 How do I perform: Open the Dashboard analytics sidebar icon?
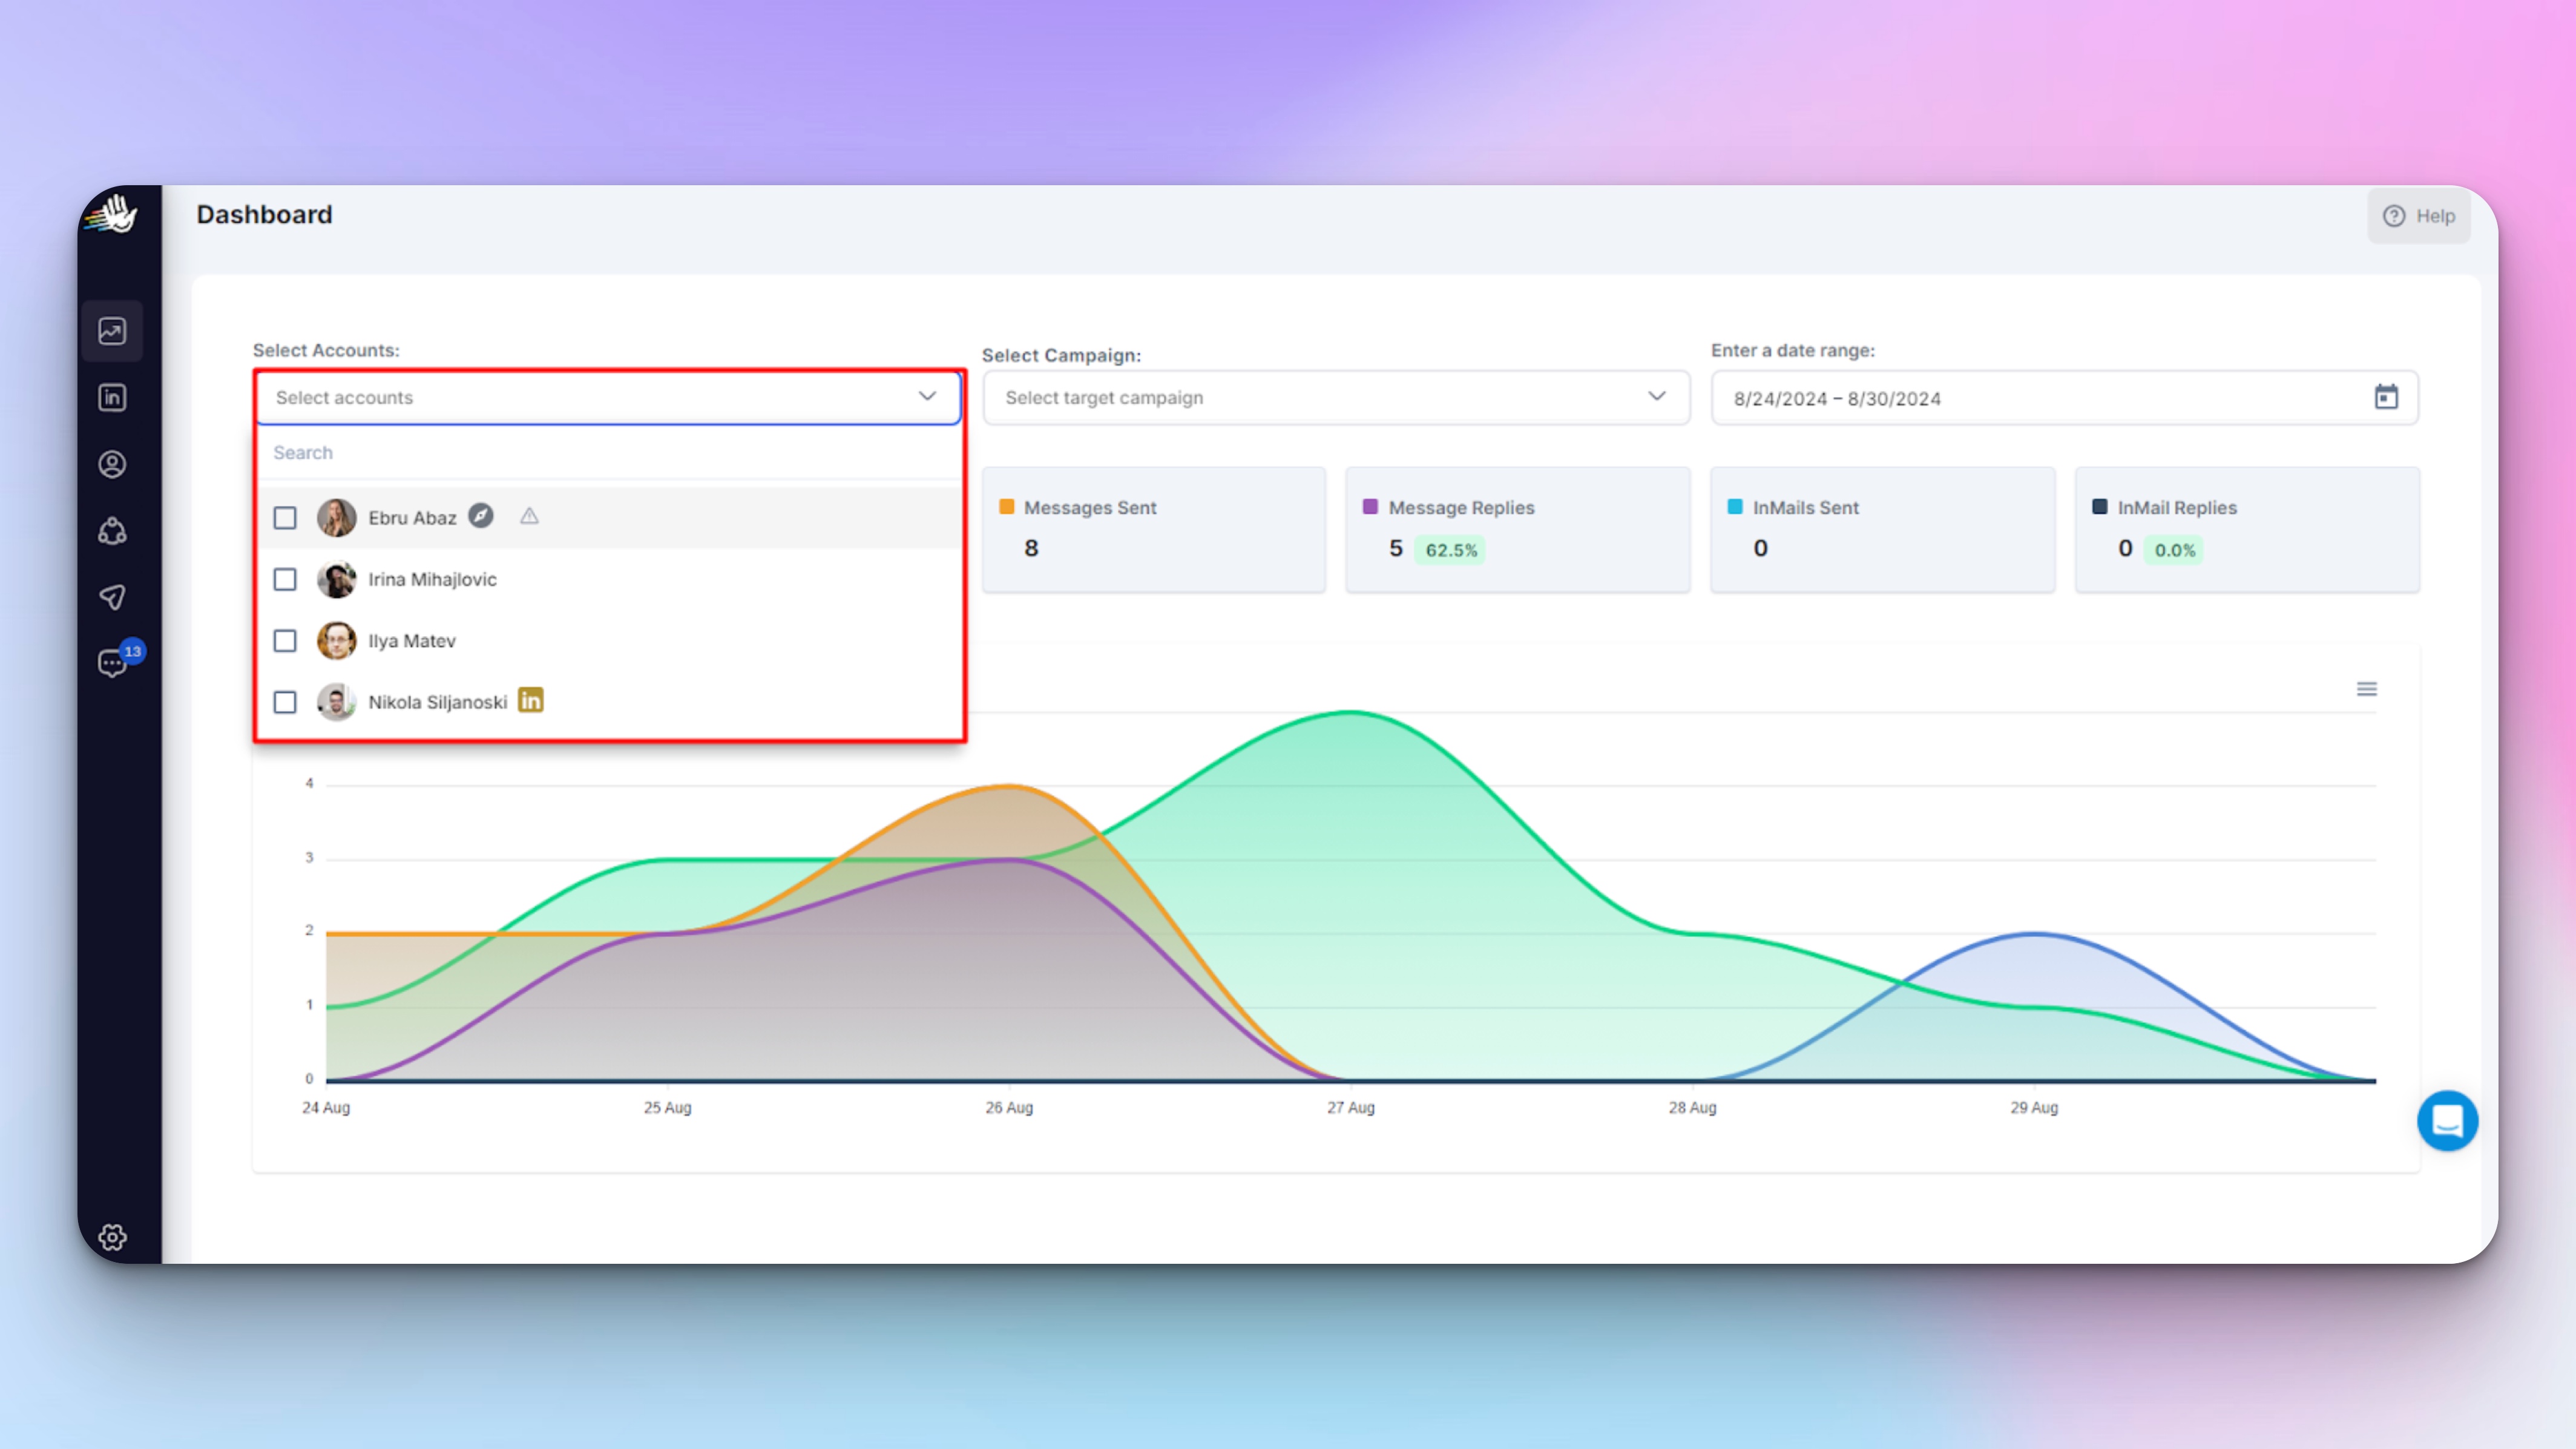click(x=112, y=331)
